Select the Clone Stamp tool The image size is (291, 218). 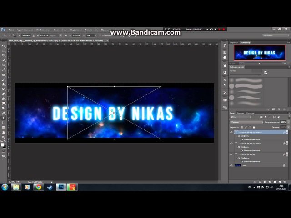click(3, 84)
